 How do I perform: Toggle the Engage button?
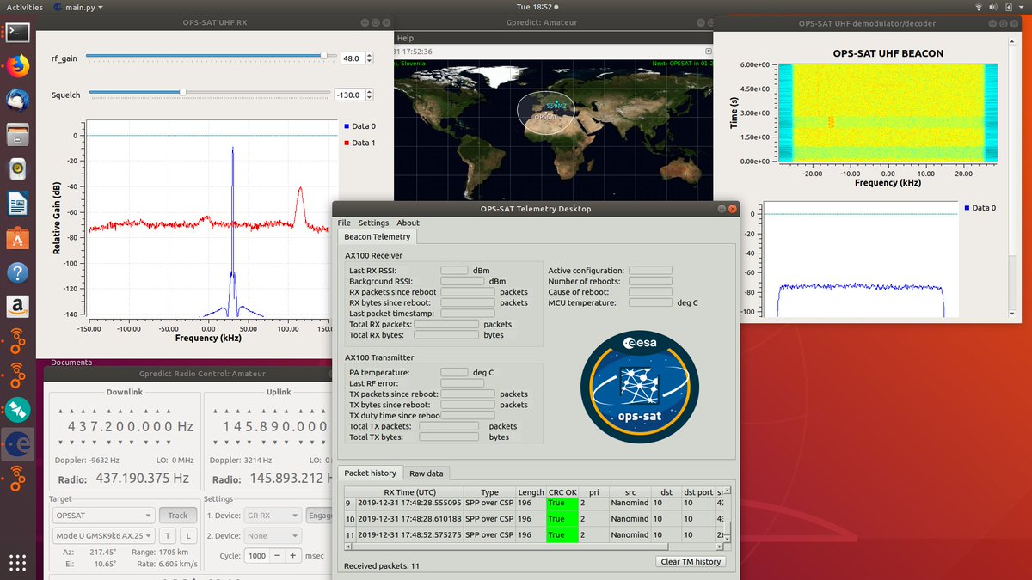coord(320,516)
